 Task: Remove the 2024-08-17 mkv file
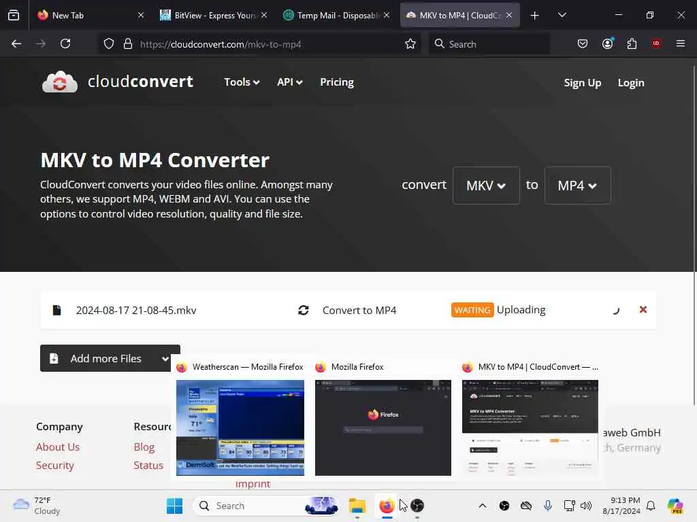643,309
